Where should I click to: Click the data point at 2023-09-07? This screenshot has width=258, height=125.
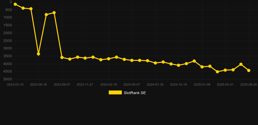[x=62, y=57]
